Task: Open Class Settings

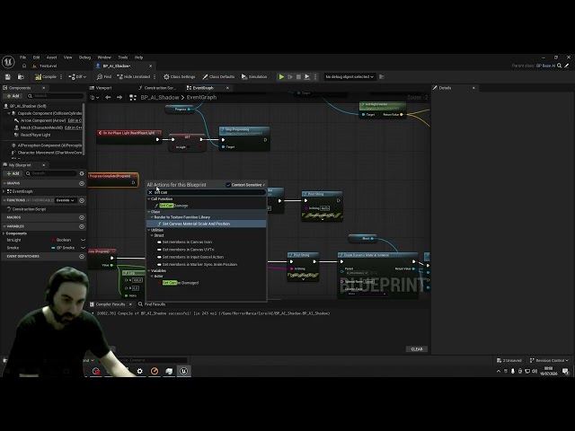Action: [180, 77]
